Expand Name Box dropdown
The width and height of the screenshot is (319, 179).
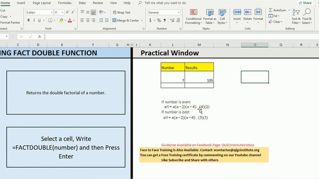[6, 36]
